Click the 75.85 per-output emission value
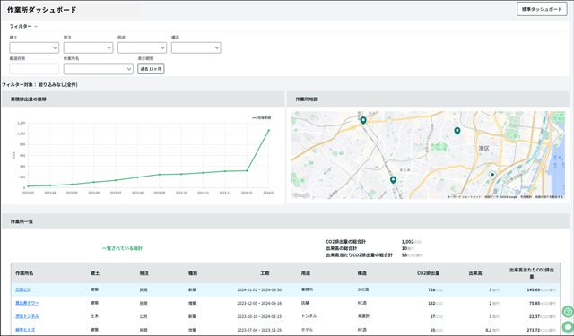 pyautogui.click(x=535, y=303)
